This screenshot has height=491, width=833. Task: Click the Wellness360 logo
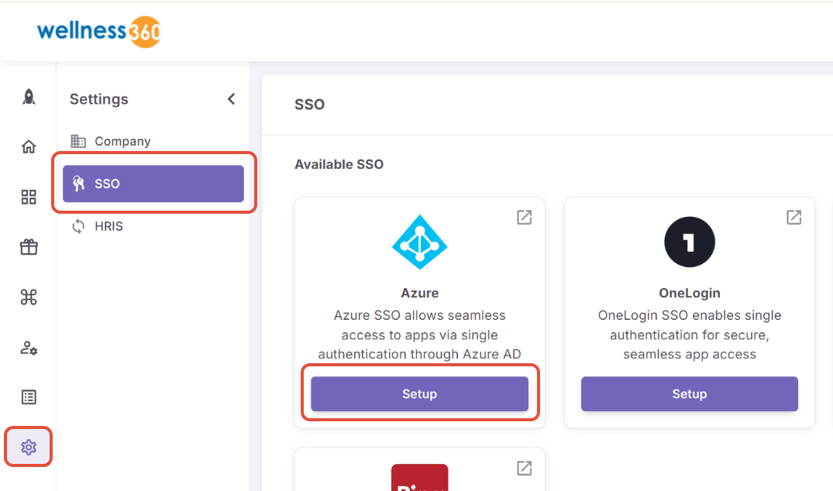click(99, 32)
